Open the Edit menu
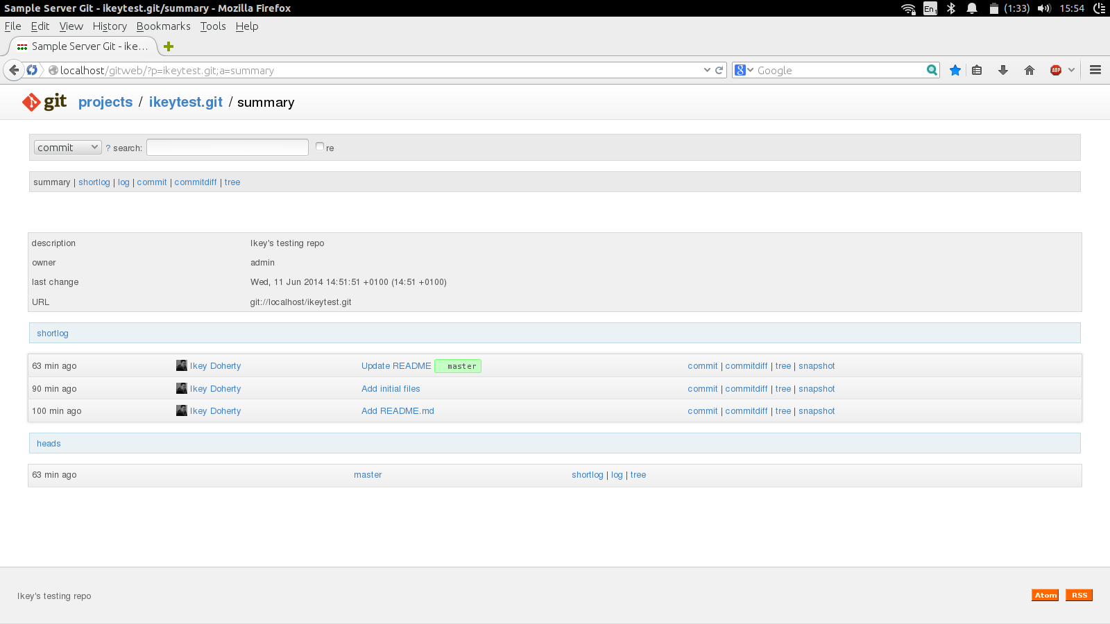This screenshot has height=624, width=1110. (x=40, y=26)
